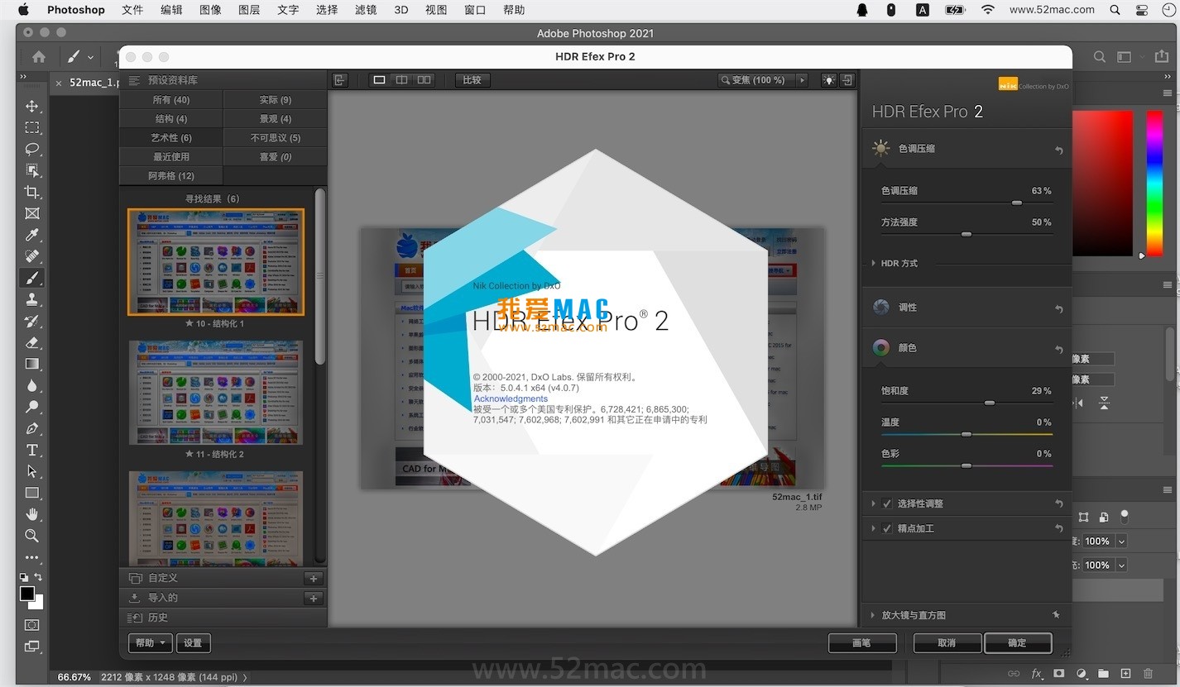This screenshot has height=687, width=1180.
Task: Click the 画笔 button
Action: (x=862, y=643)
